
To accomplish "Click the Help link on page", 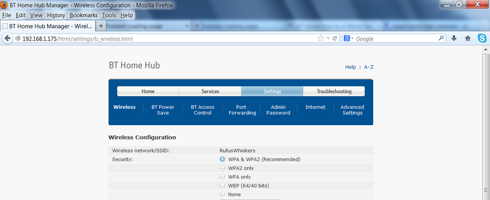I will [350, 67].
